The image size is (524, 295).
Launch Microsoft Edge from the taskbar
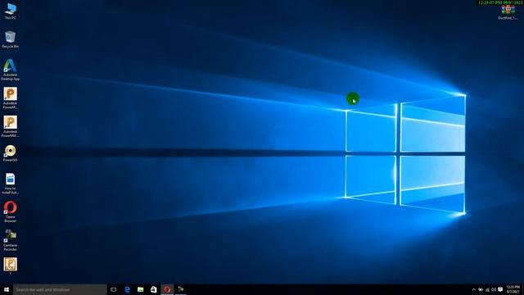click(127, 289)
